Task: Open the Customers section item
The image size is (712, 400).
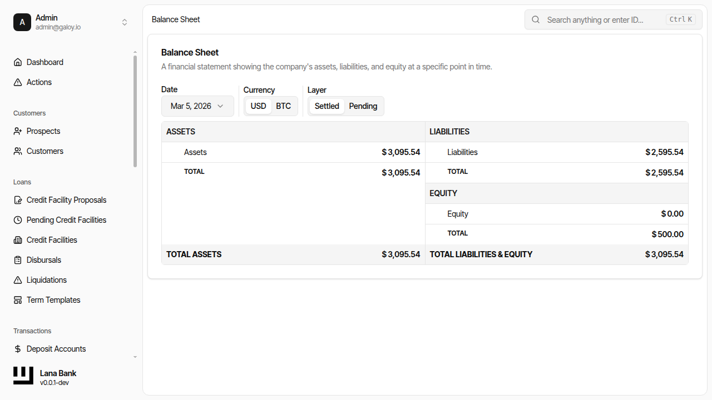Action: click(x=44, y=151)
